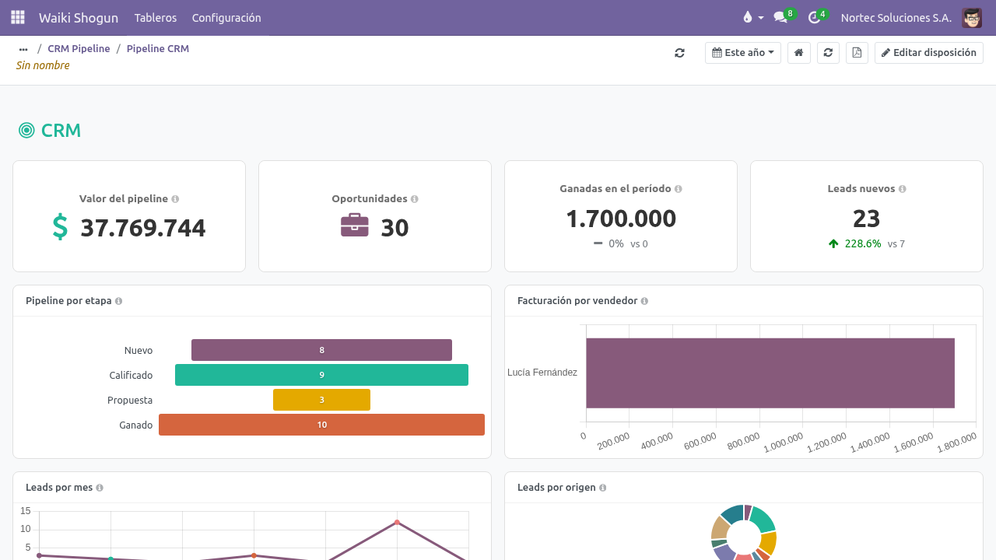996x560 pixels.
Task: Open Nortec Soluciones S.A. company menu
Action: [896, 17]
